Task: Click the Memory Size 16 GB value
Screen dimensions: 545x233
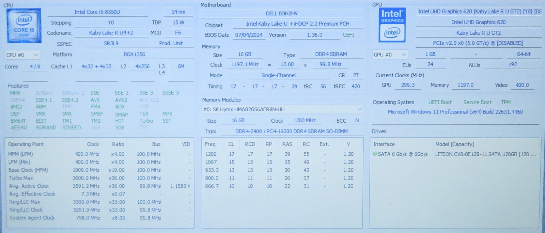Action: click(x=245, y=54)
